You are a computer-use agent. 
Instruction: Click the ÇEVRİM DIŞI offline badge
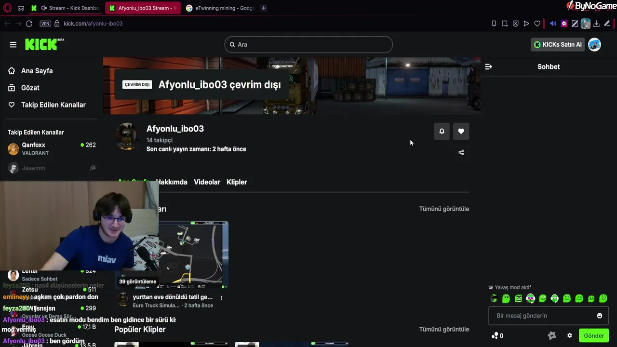coord(137,84)
